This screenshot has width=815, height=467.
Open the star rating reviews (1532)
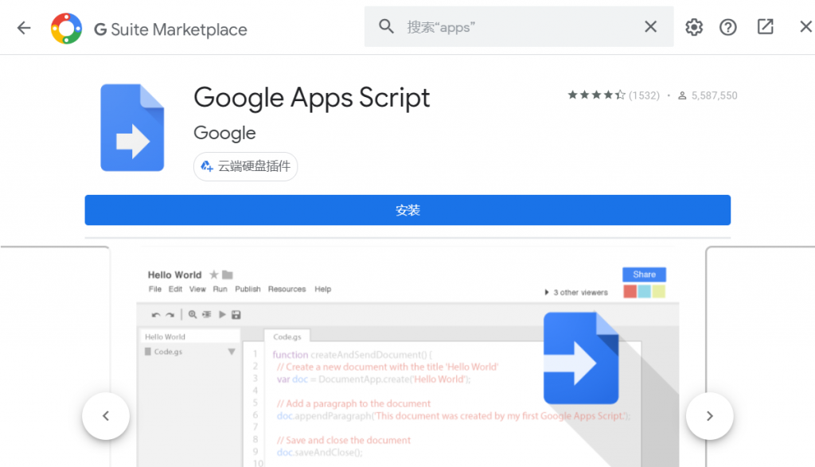(614, 95)
